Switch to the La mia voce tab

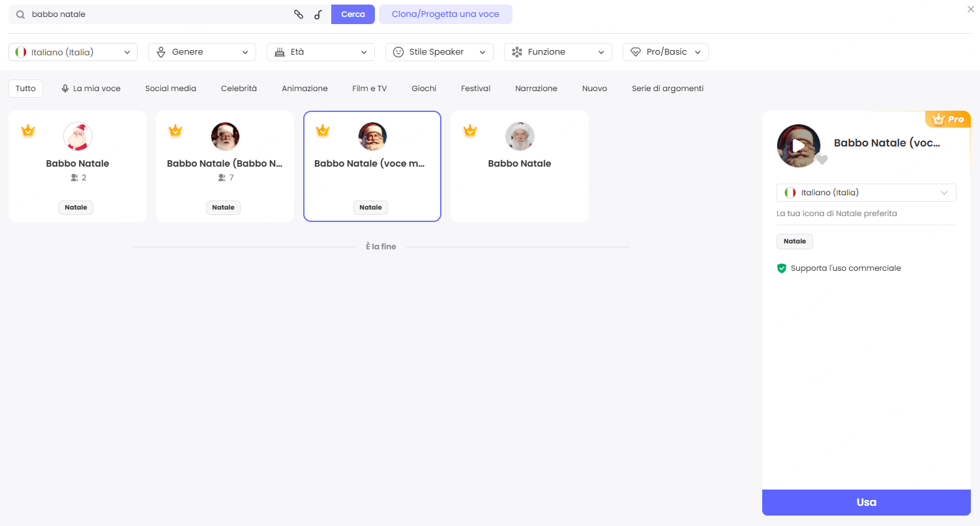point(91,89)
